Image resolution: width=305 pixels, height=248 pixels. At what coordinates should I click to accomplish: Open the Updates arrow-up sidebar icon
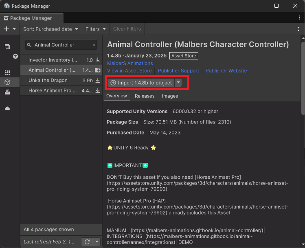15,56
